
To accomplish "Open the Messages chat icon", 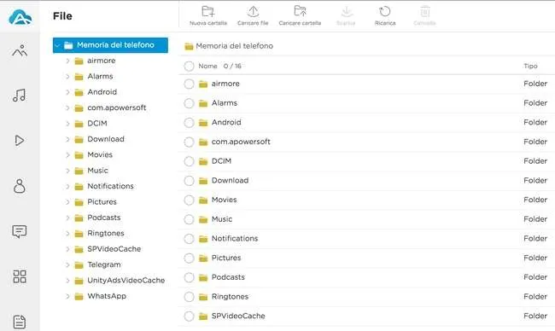I will tap(20, 232).
